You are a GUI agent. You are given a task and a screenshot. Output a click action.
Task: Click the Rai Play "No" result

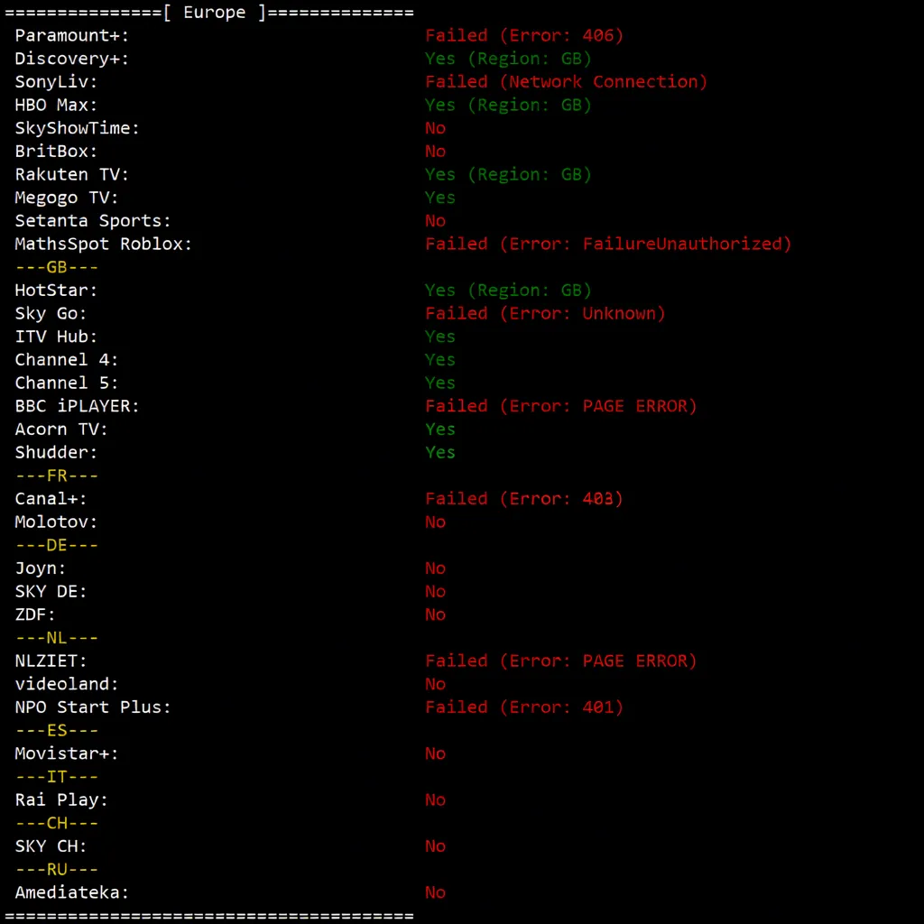tap(436, 799)
